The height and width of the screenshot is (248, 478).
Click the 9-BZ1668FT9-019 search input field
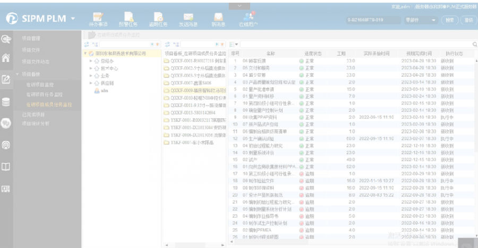pyautogui.click(x=373, y=20)
